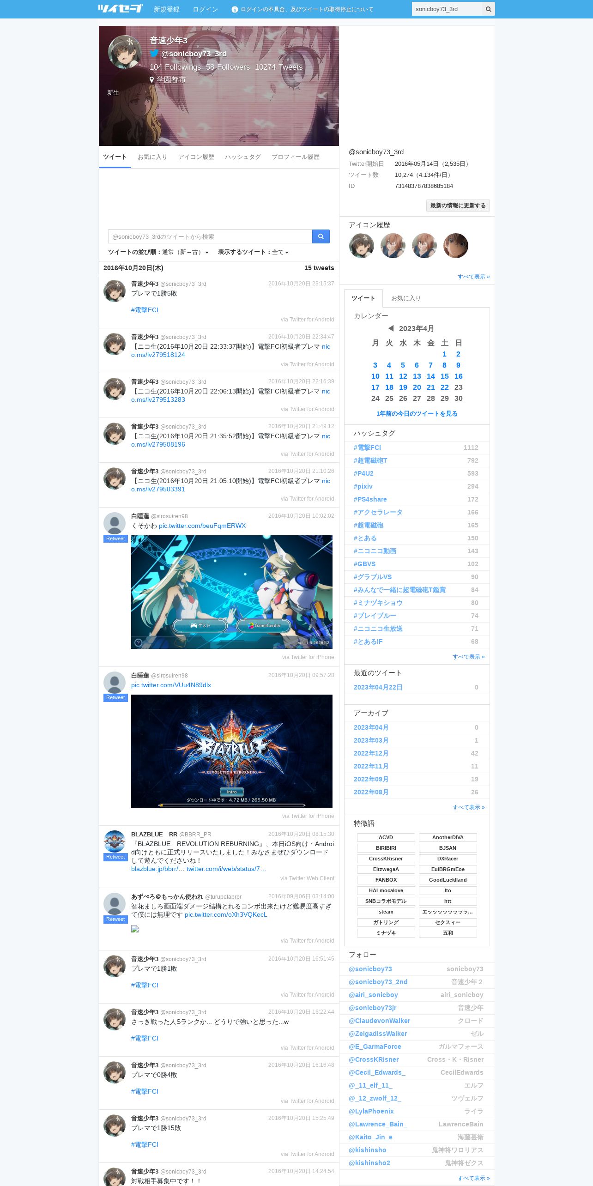Click 104 Followings count in banner

tap(175, 67)
